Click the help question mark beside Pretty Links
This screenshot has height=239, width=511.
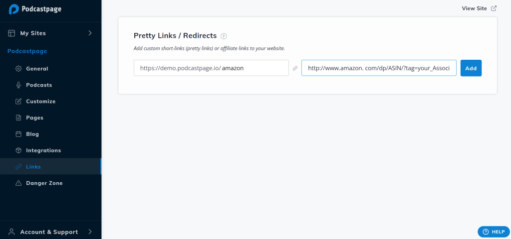(x=224, y=36)
